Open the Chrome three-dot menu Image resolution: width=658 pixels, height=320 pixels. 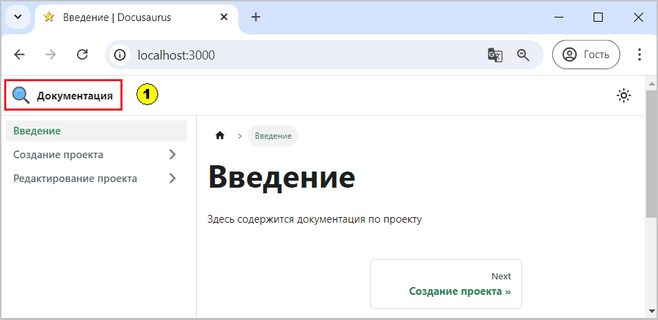pos(640,55)
